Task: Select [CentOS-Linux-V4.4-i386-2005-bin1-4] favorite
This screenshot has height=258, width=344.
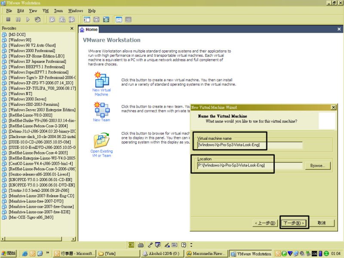Action: [x=40, y=164]
